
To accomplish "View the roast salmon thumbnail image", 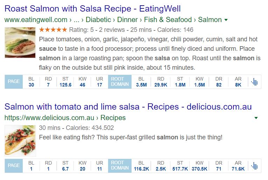I will click(x=20, y=42).
